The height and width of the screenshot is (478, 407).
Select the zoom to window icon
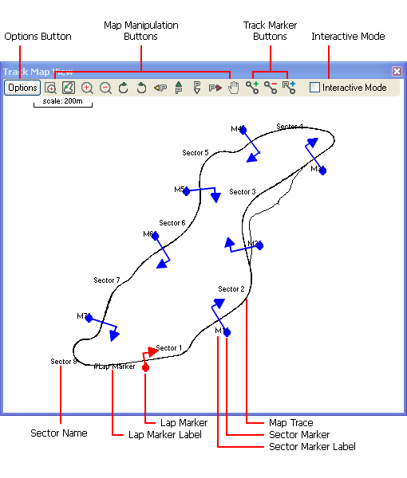point(51,88)
